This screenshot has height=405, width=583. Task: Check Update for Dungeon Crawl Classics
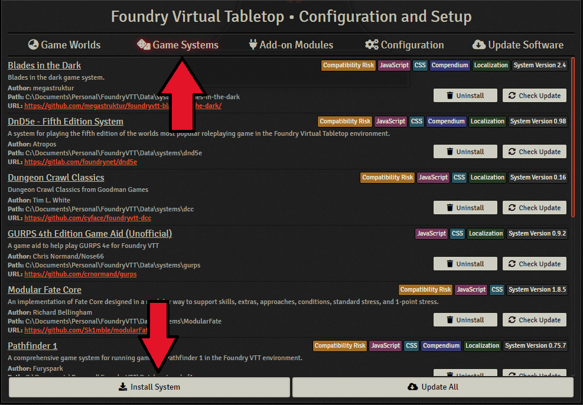point(535,208)
